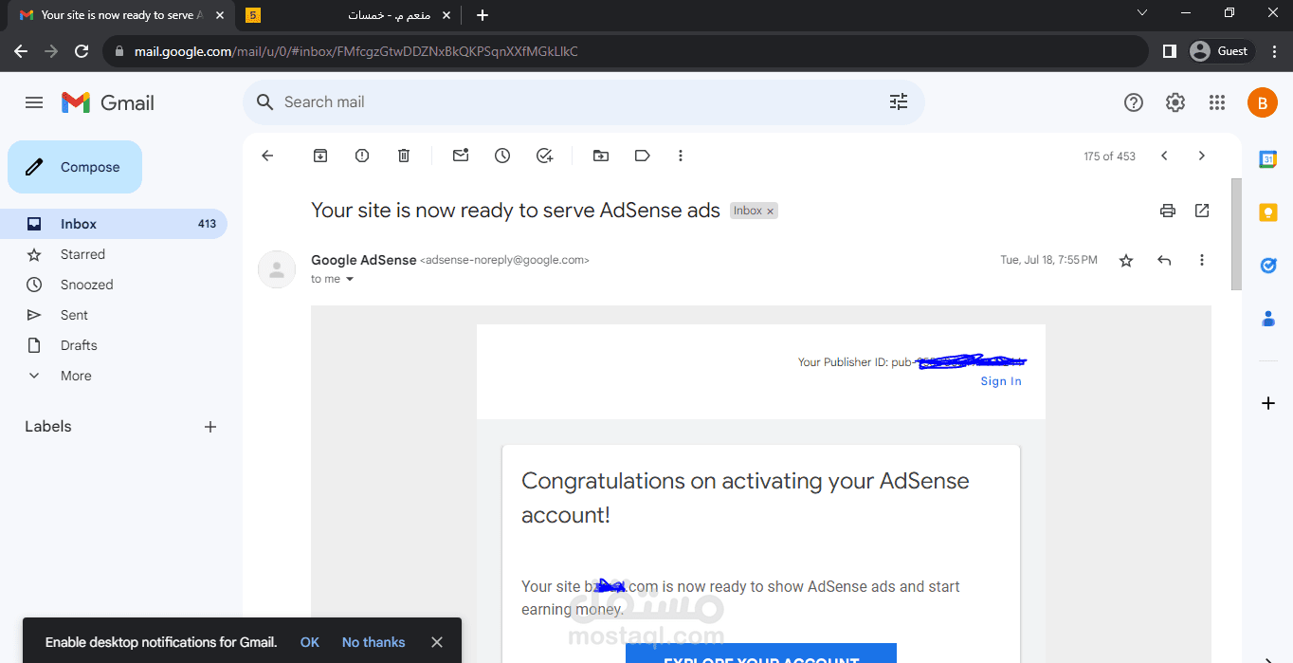
Task: Open Google Tasks side panel
Action: click(1268, 266)
